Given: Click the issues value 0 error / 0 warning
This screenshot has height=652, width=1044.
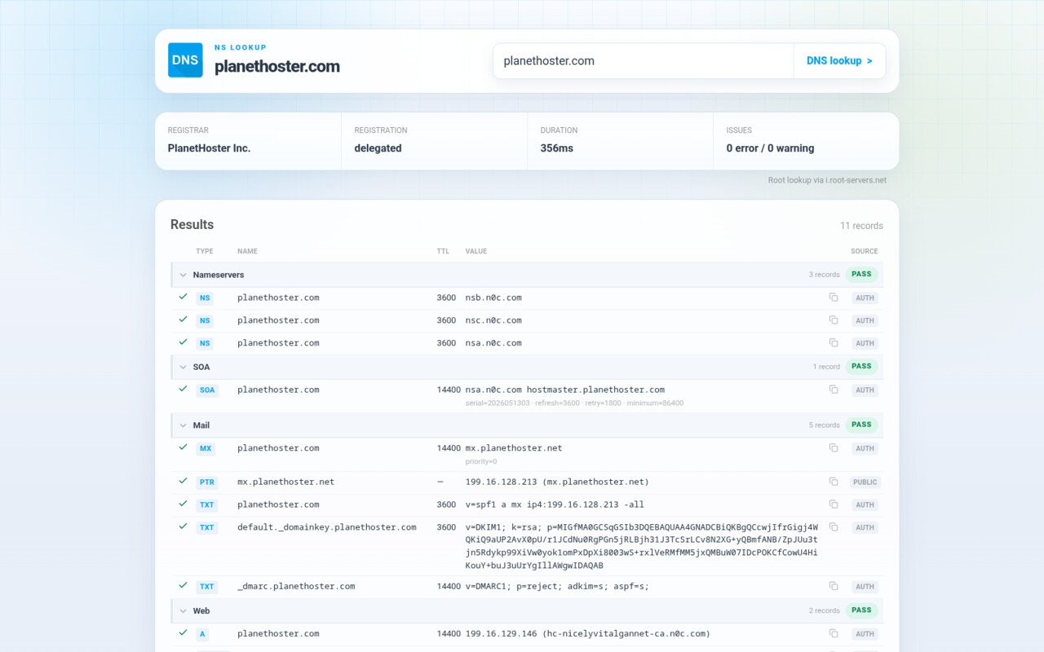Looking at the screenshot, I should (x=770, y=148).
